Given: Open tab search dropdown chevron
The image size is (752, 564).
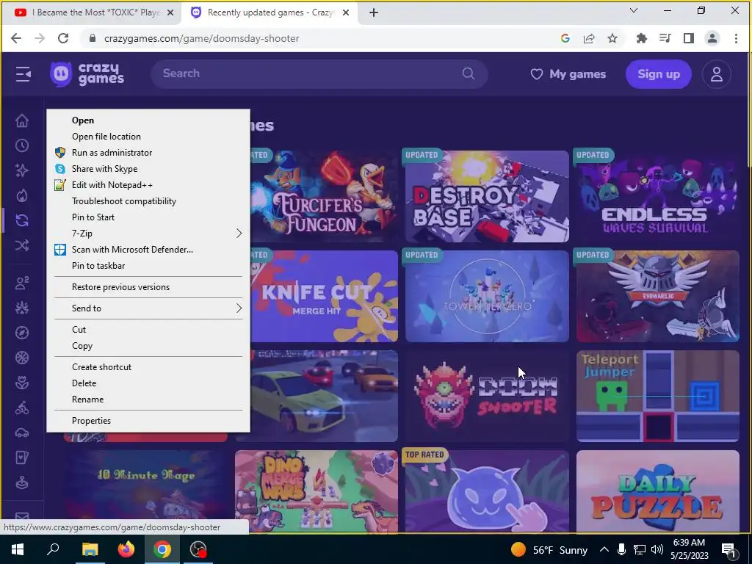Looking at the screenshot, I should tap(634, 11).
